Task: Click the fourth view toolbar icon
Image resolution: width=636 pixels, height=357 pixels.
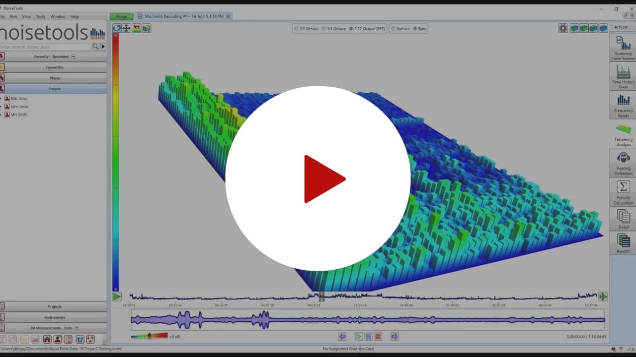Action: click(x=146, y=28)
